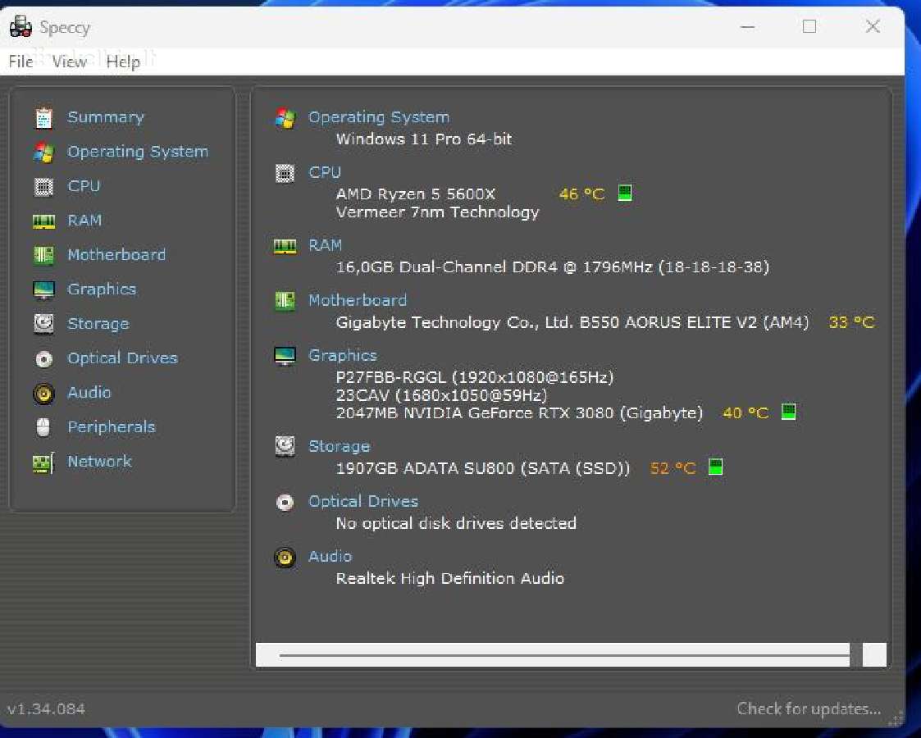Click the disc icon beside Optical Drives heading

285,503
